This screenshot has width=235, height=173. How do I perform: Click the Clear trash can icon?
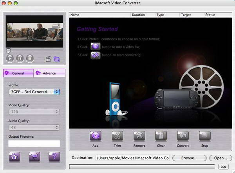[161, 136]
